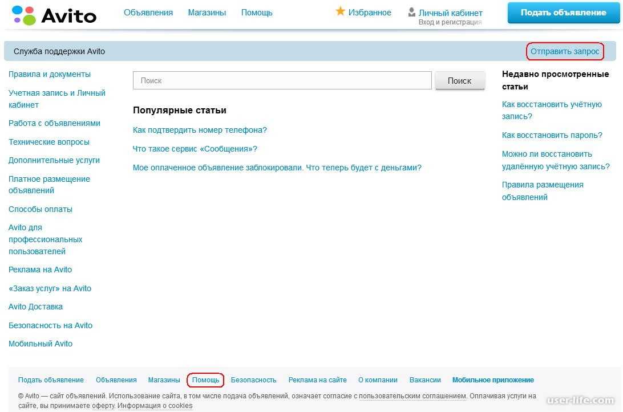This screenshot has height=412, width=623.
Task: Open Правила размещения объявлений recent article
Action: tap(543, 191)
